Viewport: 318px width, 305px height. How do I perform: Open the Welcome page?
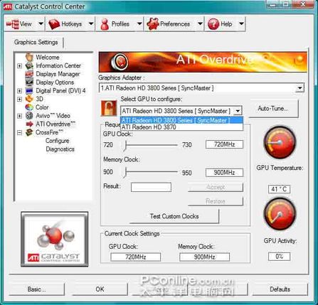tap(48, 57)
